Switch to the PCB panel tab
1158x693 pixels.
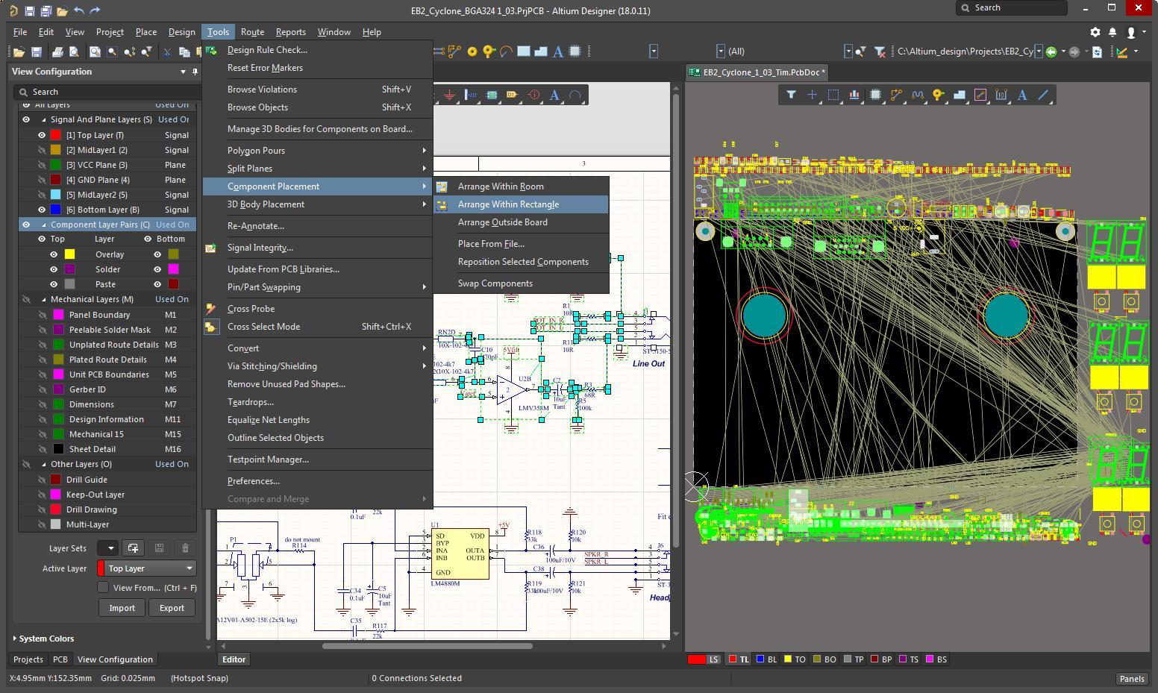pyautogui.click(x=60, y=659)
